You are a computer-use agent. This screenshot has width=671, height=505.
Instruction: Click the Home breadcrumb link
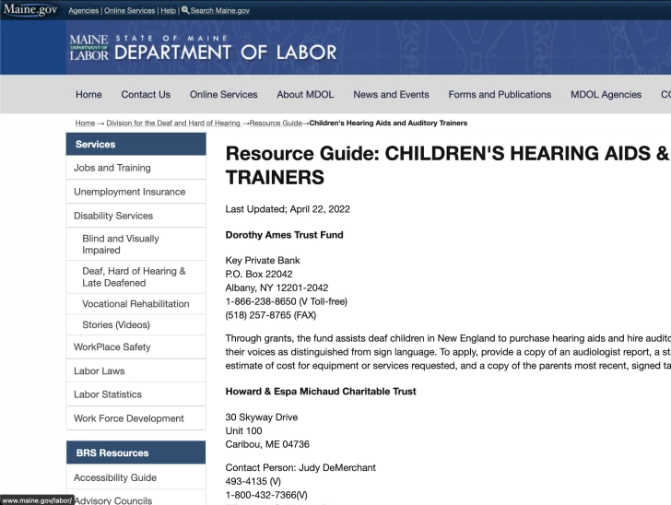85,123
